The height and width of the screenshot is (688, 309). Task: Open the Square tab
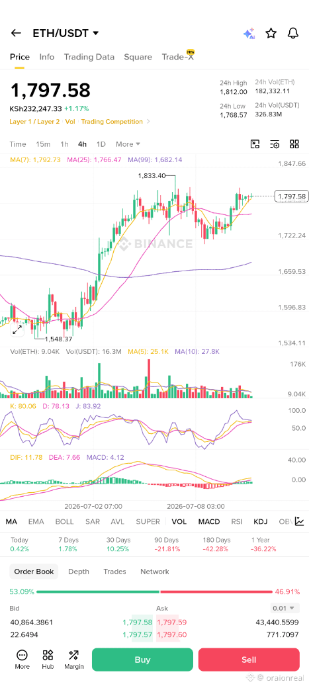[138, 57]
